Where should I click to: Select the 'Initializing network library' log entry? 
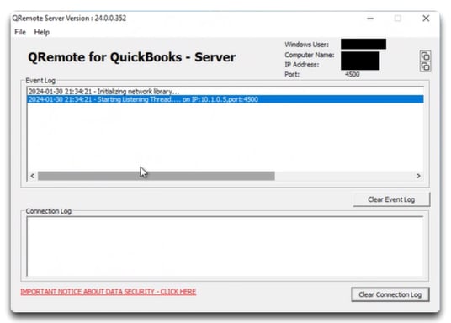[x=225, y=91]
